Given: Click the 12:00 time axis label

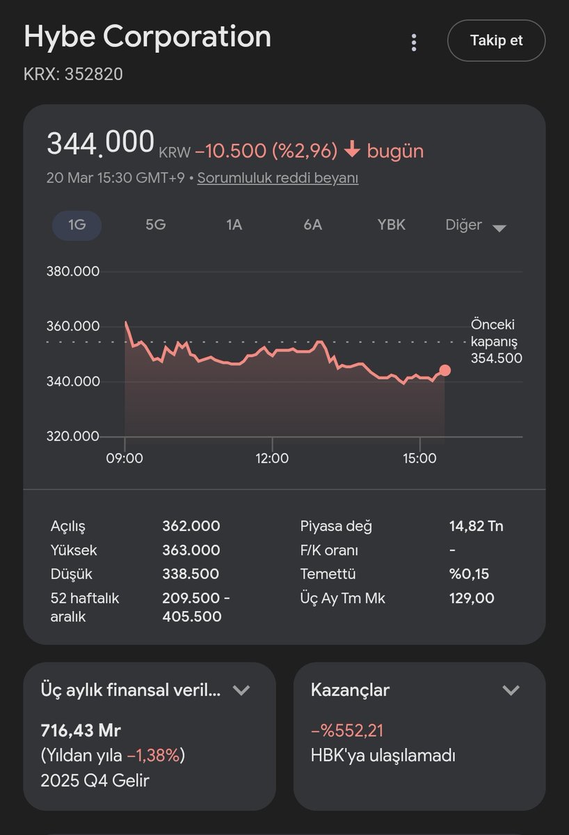Looking at the screenshot, I should [272, 459].
